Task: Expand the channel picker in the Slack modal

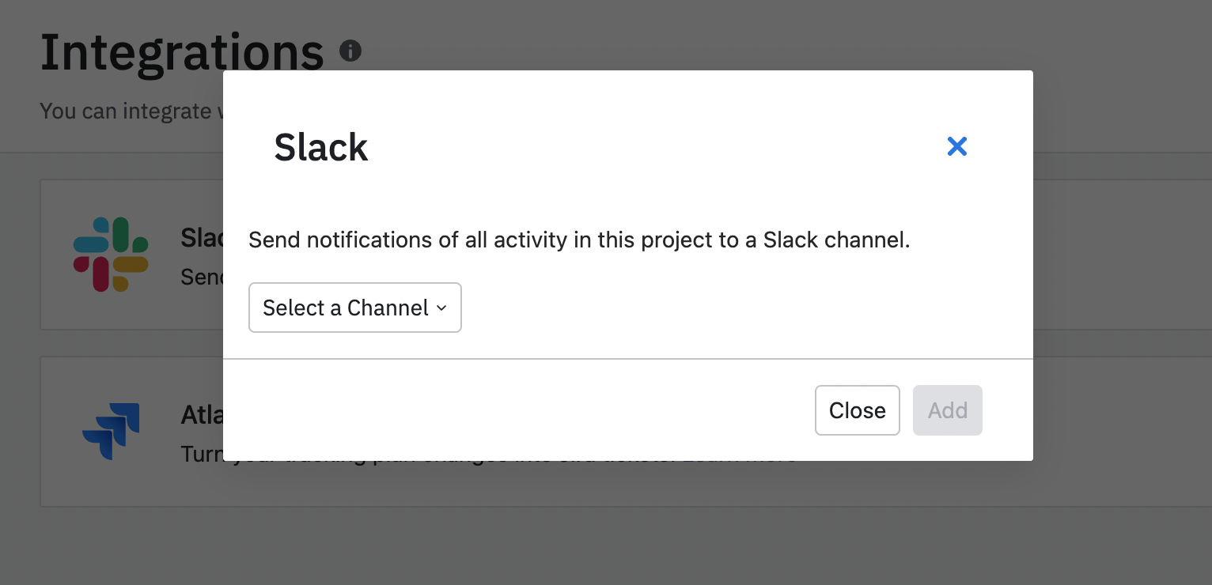Action: click(354, 308)
